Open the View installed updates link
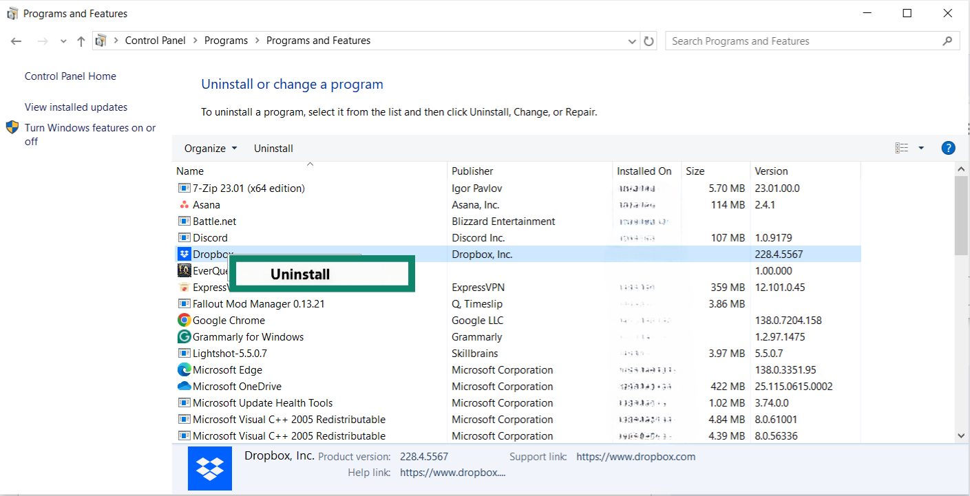Viewport: 970px width, 496px height. [x=75, y=107]
